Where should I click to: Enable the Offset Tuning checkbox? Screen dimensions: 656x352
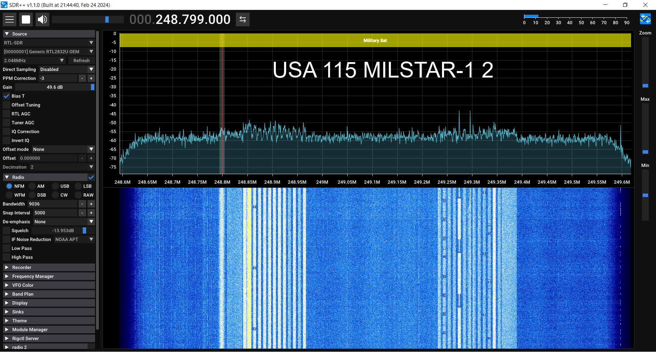6,105
